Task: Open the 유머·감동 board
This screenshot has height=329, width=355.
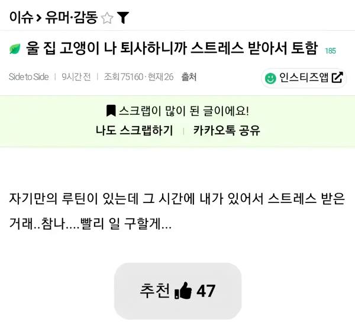Action: (x=72, y=18)
